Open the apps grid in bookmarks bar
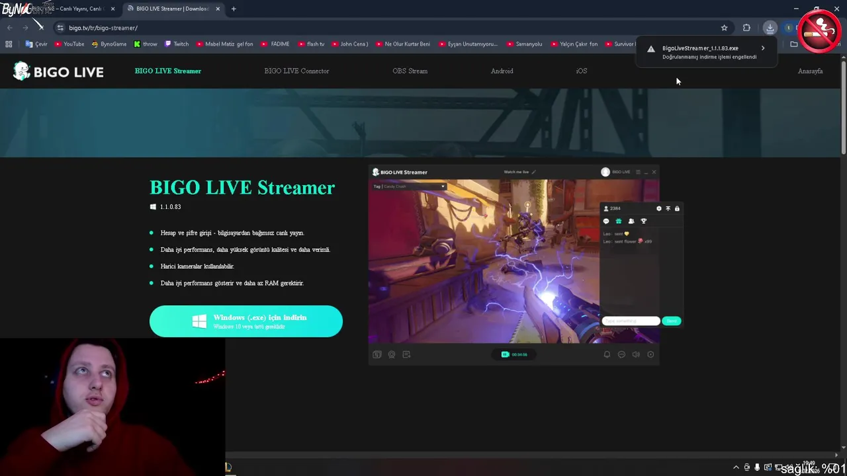 coord(9,44)
